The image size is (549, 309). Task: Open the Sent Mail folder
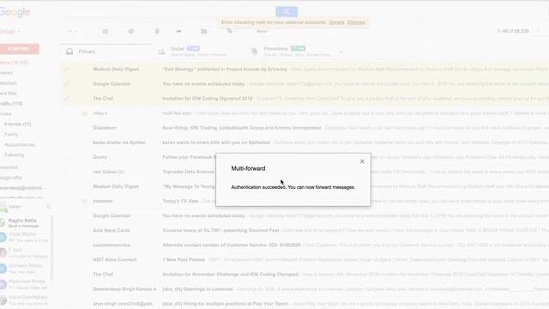(9, 94)
